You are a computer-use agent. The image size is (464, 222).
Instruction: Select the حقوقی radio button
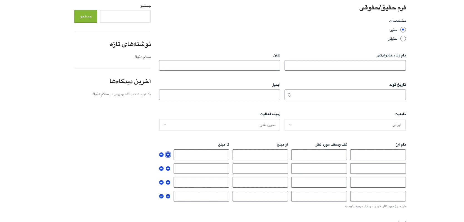[x=403, y=39]
